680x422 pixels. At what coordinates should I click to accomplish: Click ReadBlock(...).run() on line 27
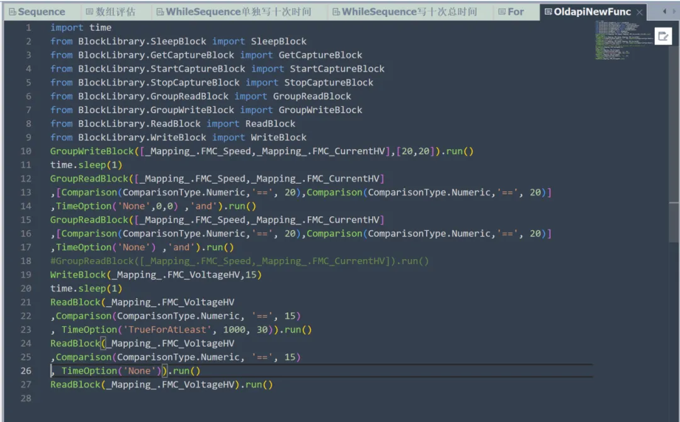pyautogui.click(x=162, y=384)
